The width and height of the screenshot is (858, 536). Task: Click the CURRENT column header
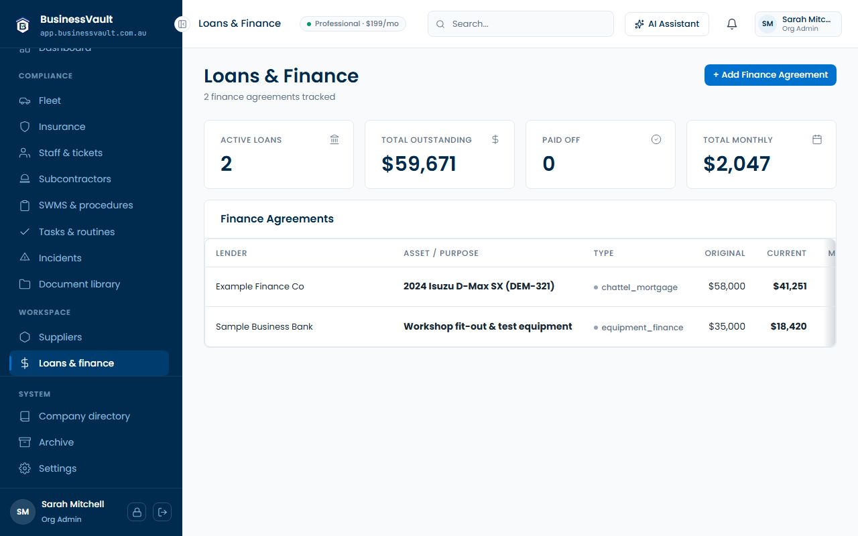coord(786,253)
